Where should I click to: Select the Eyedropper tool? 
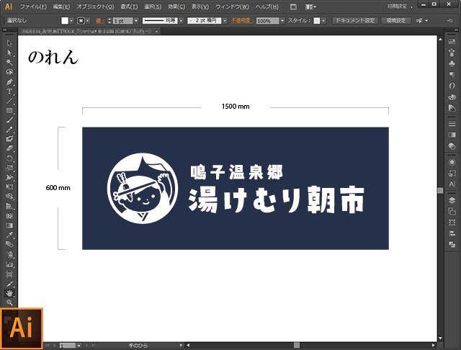[9, 235]
